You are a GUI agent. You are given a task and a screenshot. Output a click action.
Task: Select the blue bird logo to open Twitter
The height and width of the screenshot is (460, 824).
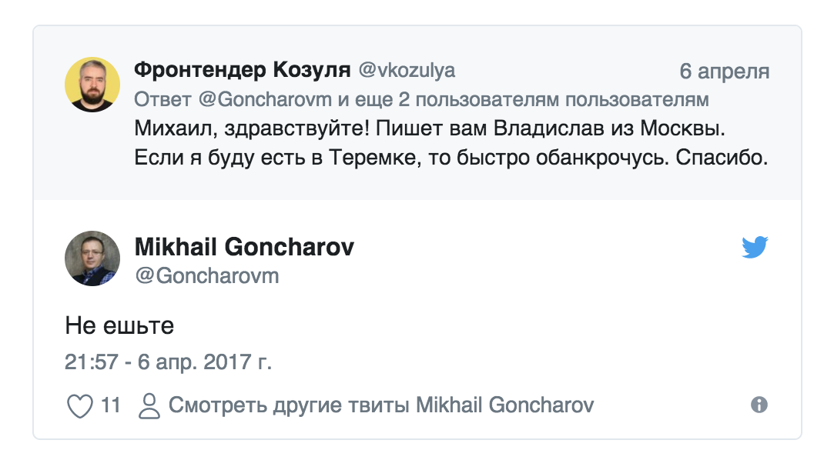coord(756,246)
